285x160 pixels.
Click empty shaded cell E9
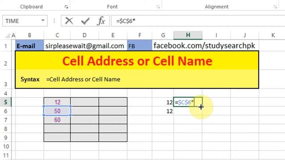[113, 137]
